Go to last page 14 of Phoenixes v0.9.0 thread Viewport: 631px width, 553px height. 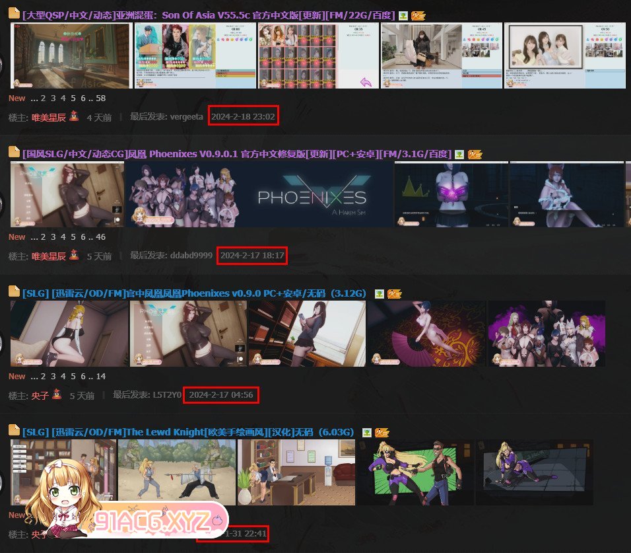click(x=100, y=376)
